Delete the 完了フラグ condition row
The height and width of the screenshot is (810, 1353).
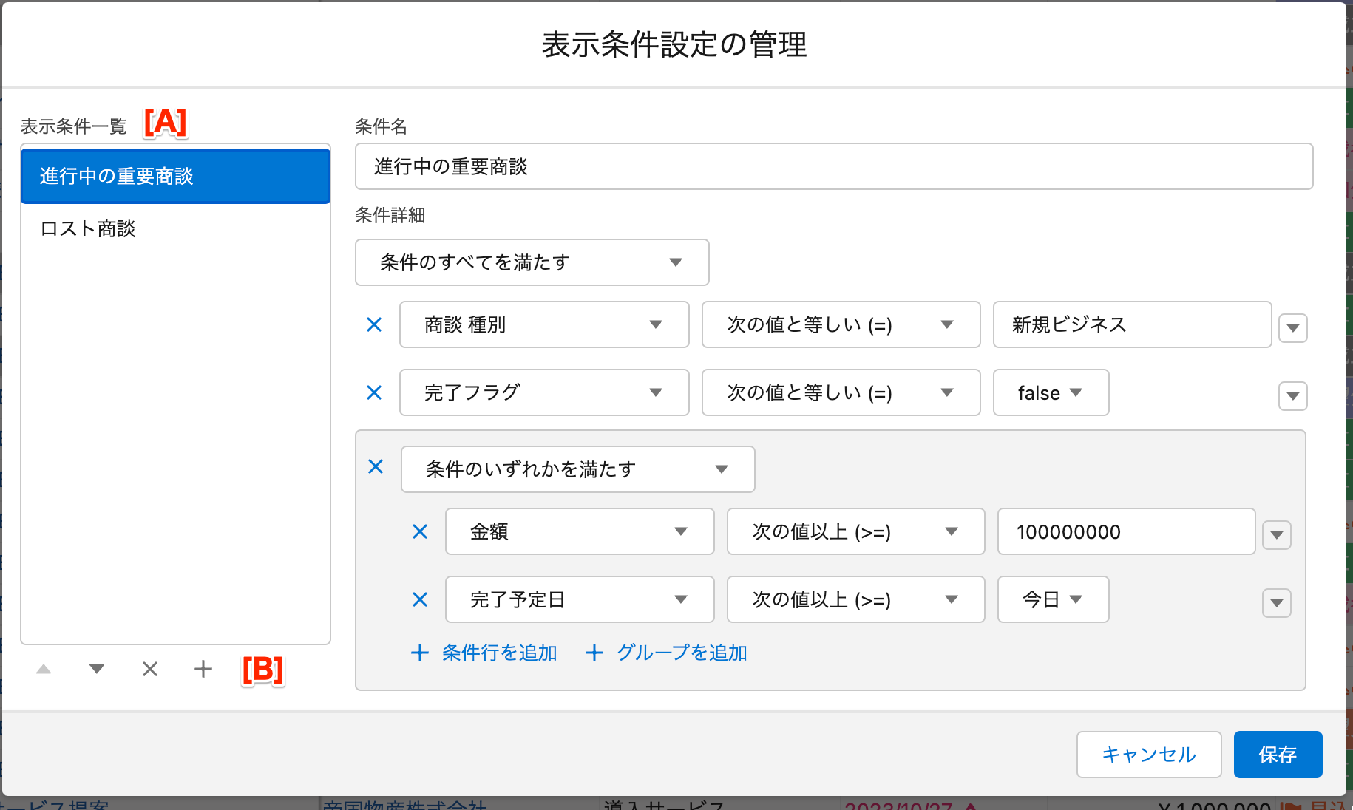[374, 392]
